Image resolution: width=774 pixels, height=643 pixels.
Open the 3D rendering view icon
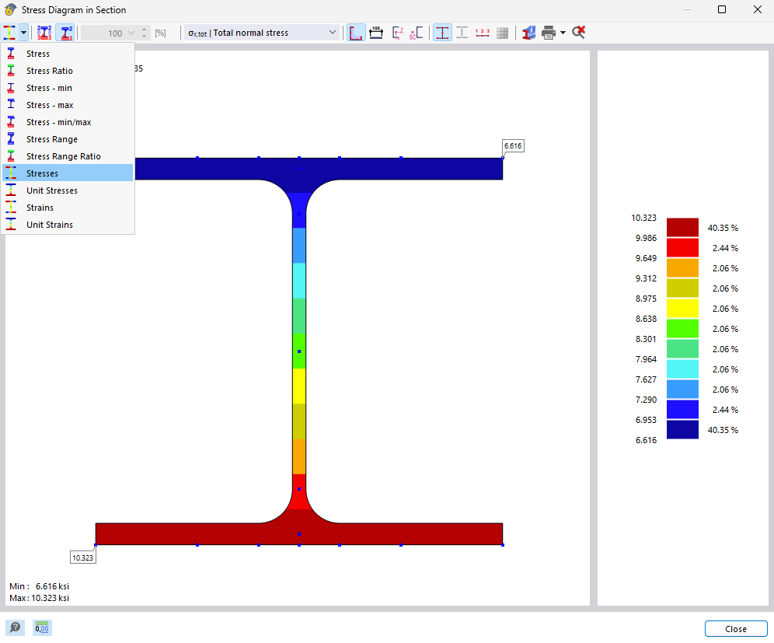coord(528,33)
